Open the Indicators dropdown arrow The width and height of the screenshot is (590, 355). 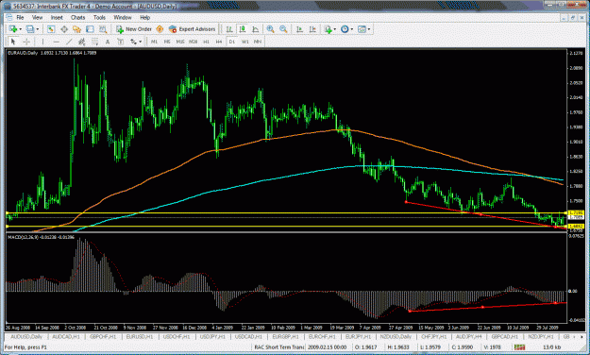(x=335, y=29)
